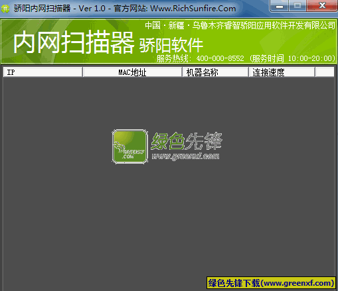
Task: Click the 连接速度 column header
Action: point(282,72)
